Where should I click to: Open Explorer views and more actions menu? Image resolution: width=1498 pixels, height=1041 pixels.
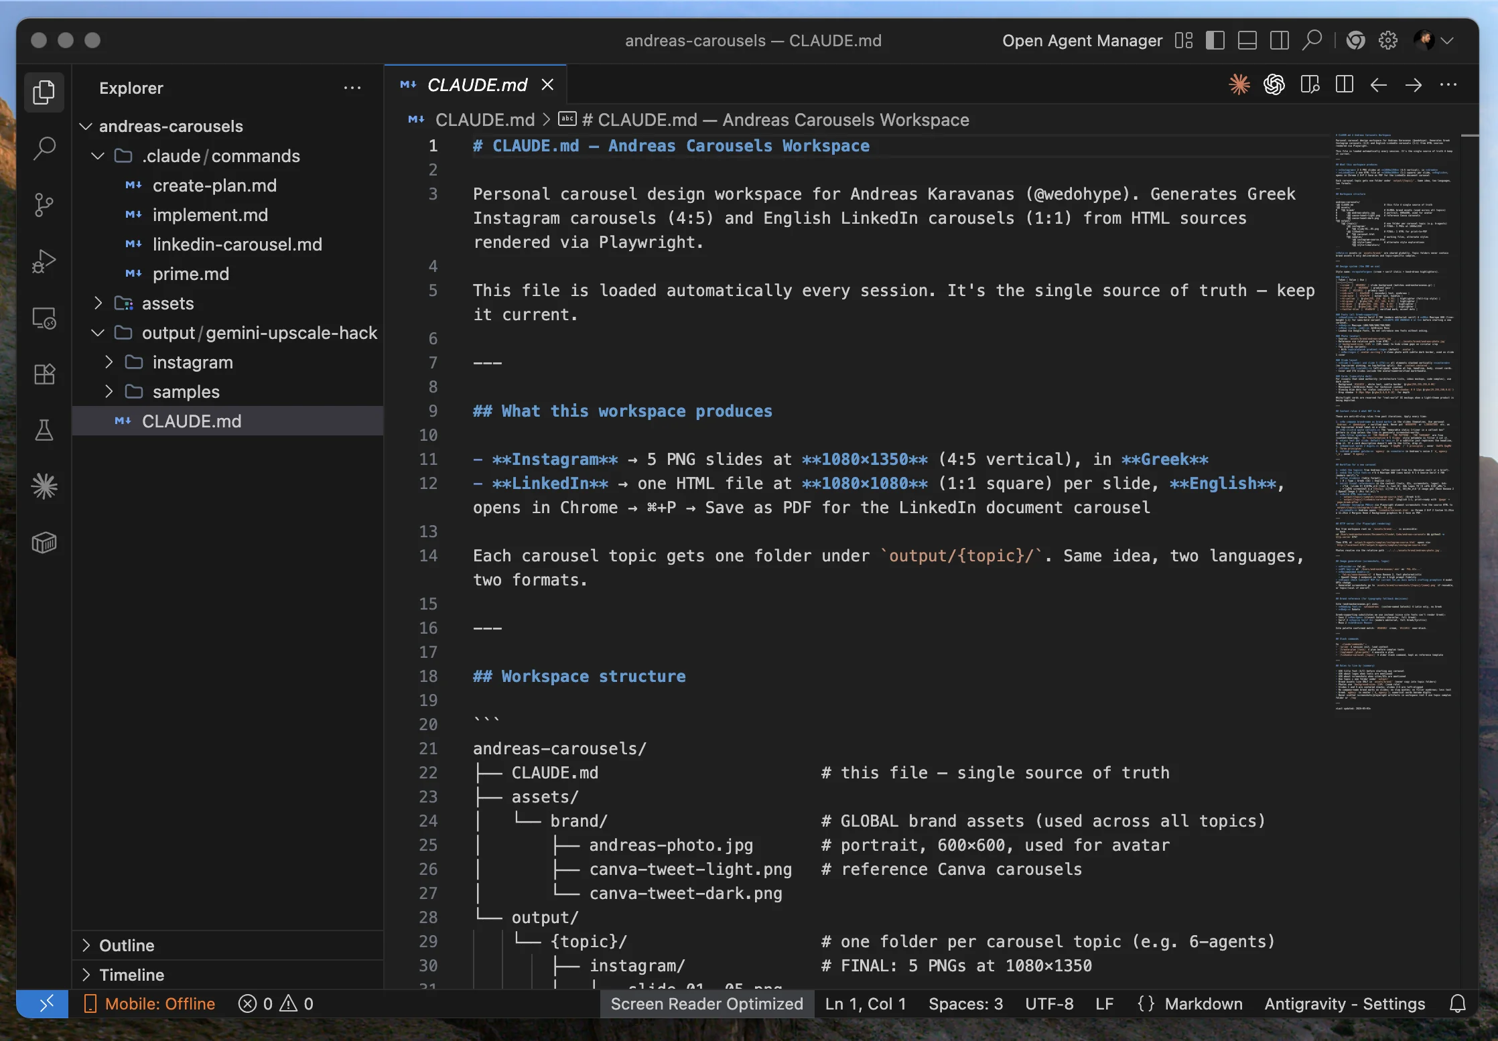[x=352, y=88]
